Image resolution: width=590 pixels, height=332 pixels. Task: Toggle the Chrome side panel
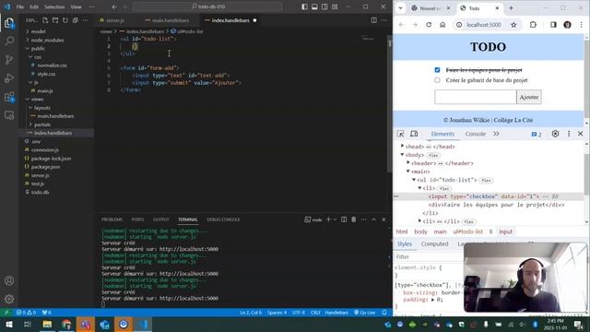tap(553, 25)
